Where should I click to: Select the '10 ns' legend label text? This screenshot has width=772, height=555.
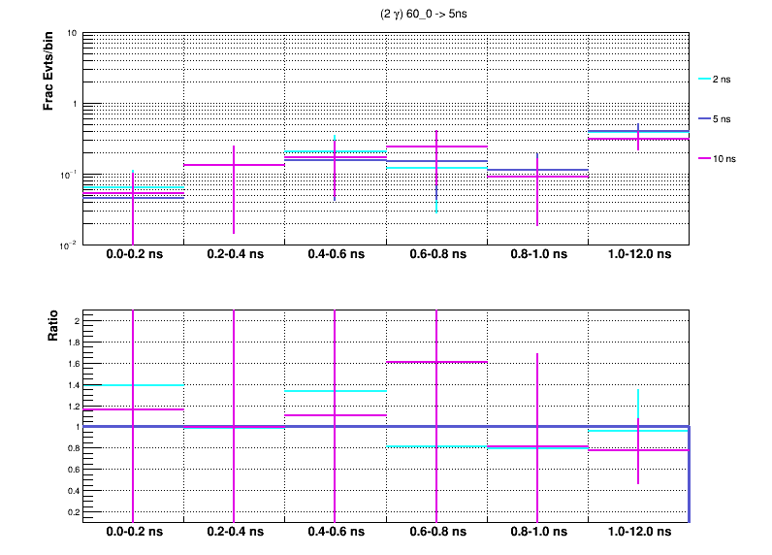pos(724,157)
